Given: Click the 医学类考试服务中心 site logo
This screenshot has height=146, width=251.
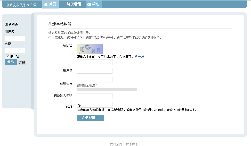Looking at the screenshot, I should [x=21, y=5].
